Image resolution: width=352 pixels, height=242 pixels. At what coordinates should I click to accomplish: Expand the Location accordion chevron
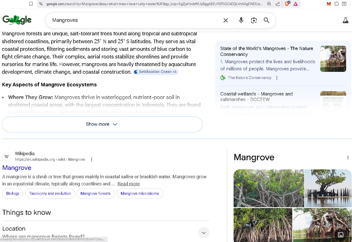coord(204,233)
